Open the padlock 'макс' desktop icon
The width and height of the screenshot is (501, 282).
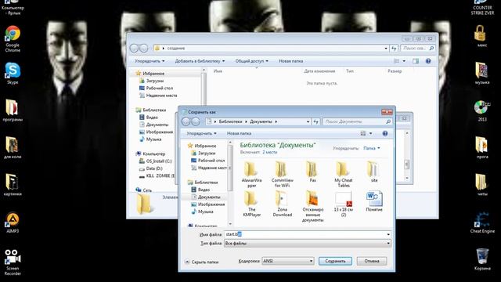pyautogui.click(x=480, y=36)
